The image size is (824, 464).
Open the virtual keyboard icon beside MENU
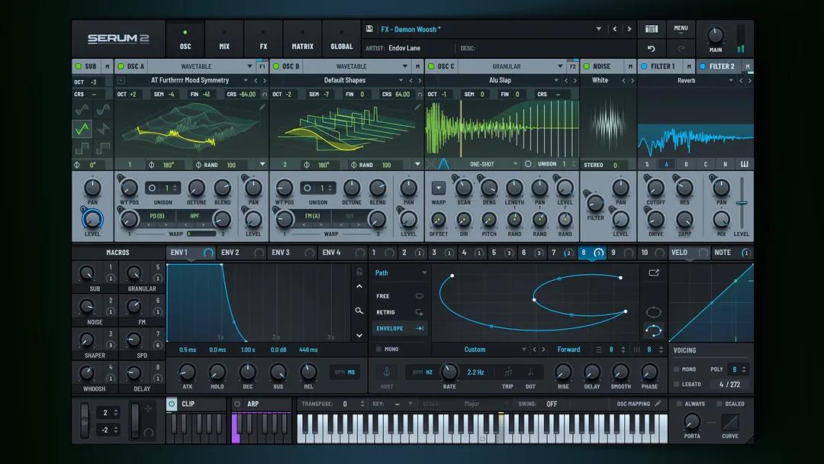click(651, 29)
